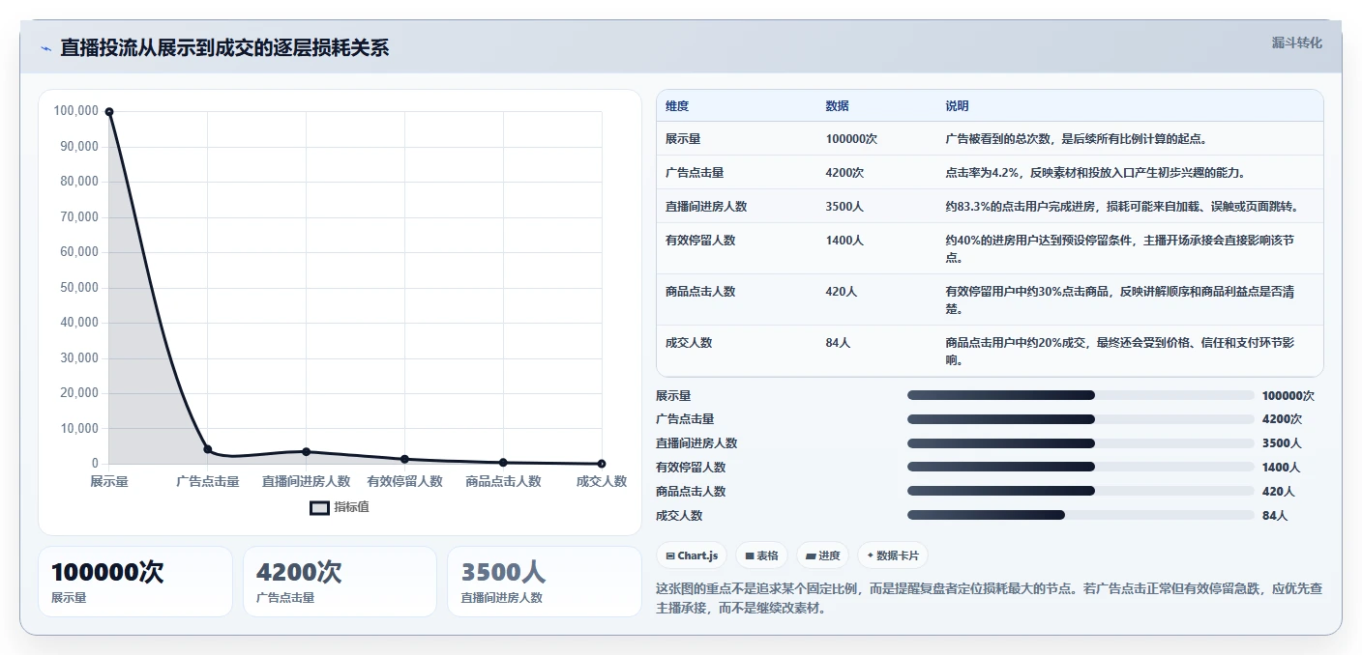Click the page title 直播投流从展示到成交的逐层损耗关系
The height and width of the screenshot is (655, 1362).
224,48
